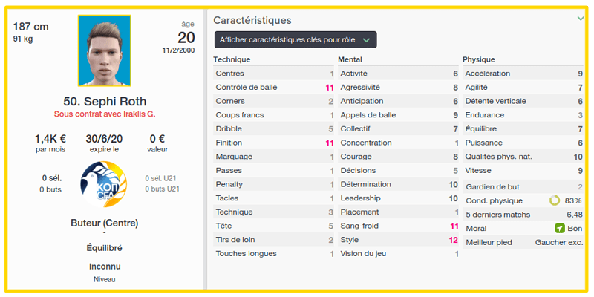Screen dimensions: 594x297
Task: Open the Afficher caractéristiques clés pour rôle dropdown
Action: click(296, 39)
